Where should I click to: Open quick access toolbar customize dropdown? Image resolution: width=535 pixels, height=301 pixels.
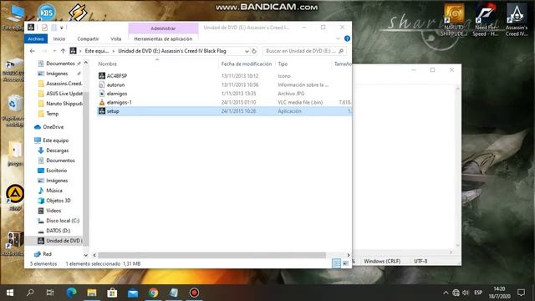coord(62,28)
